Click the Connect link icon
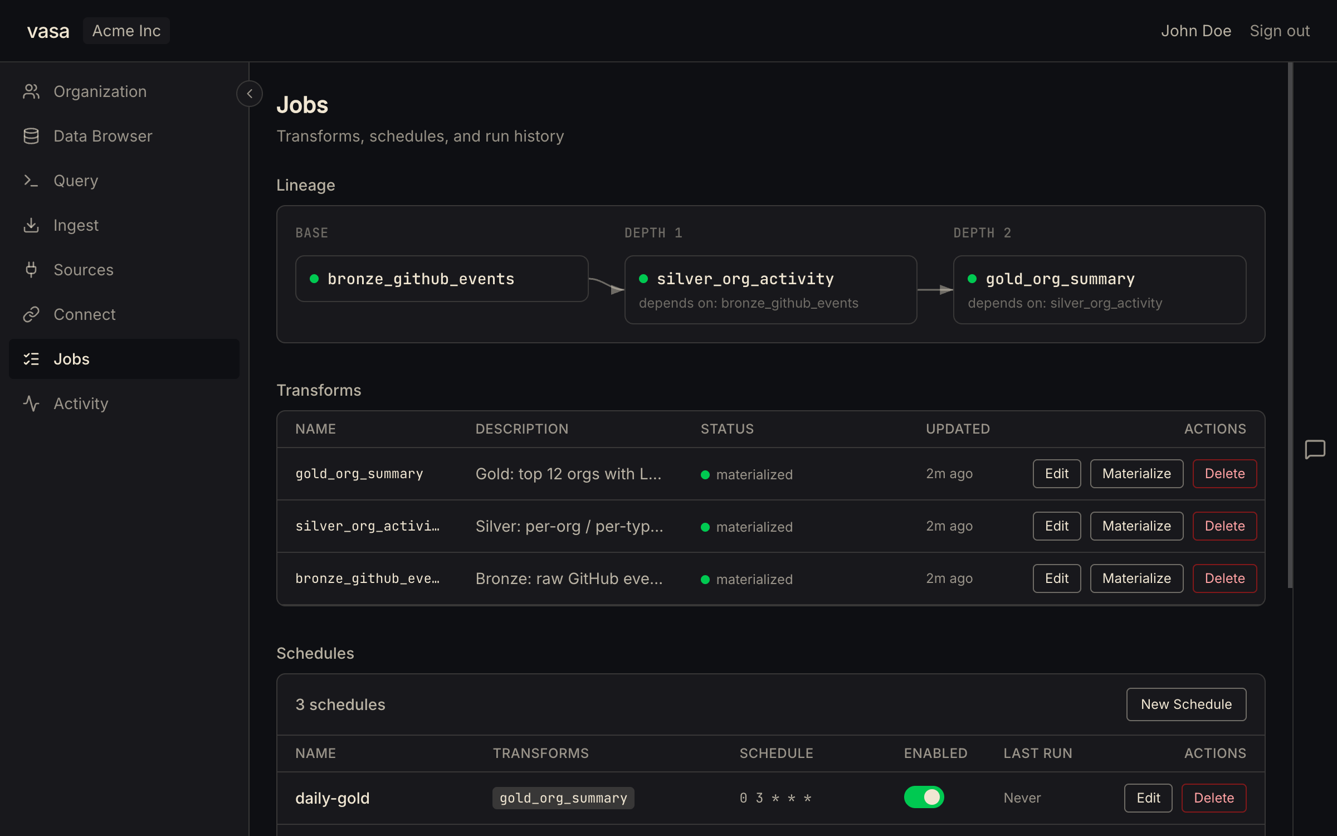 [31, 314]
